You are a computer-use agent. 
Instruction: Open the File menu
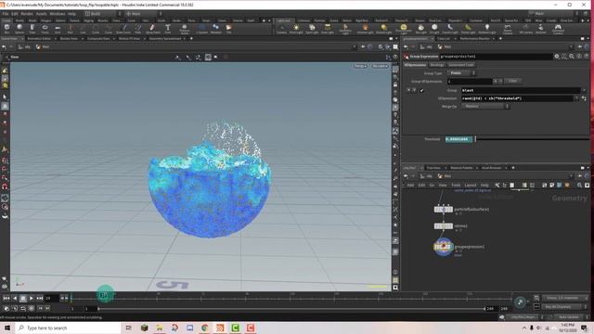6,14
